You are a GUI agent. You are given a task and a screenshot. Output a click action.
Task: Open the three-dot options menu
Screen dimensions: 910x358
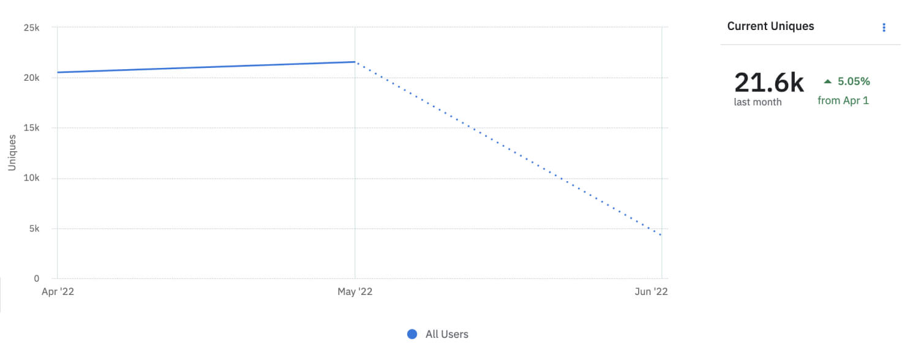tap(884, 28)
